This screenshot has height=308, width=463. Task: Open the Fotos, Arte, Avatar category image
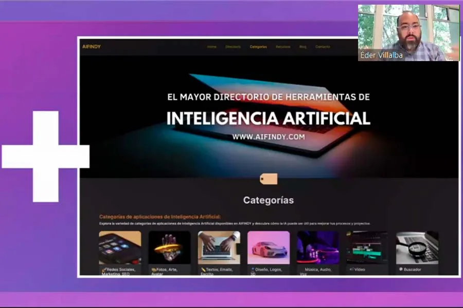[169, 247]
